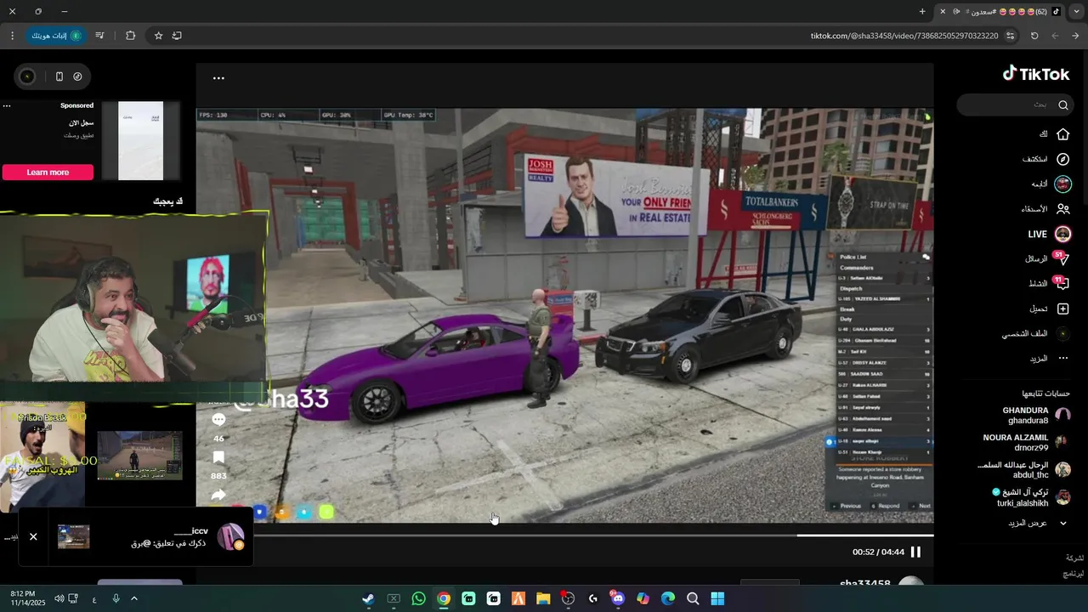This screenshot has height=612, width=1088.
Task: Click the install app icon in address bar
Action: (x=177, y=36)
